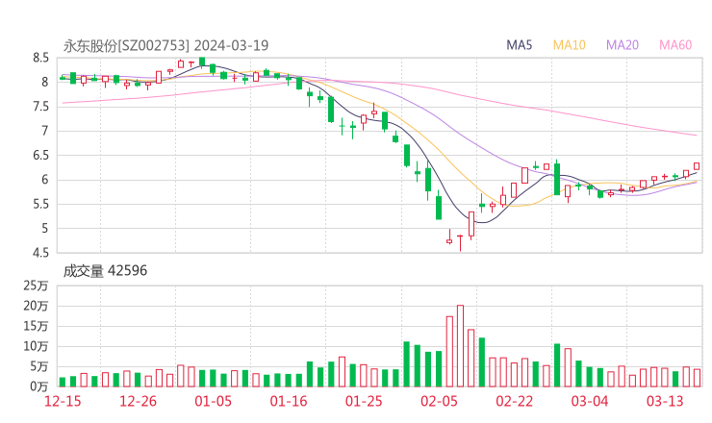Image resolution: width=712 pixels, height=423 pixels.
Task: Click the 01-25 date label
Action: pyautogui.click(x=364, y=401)
